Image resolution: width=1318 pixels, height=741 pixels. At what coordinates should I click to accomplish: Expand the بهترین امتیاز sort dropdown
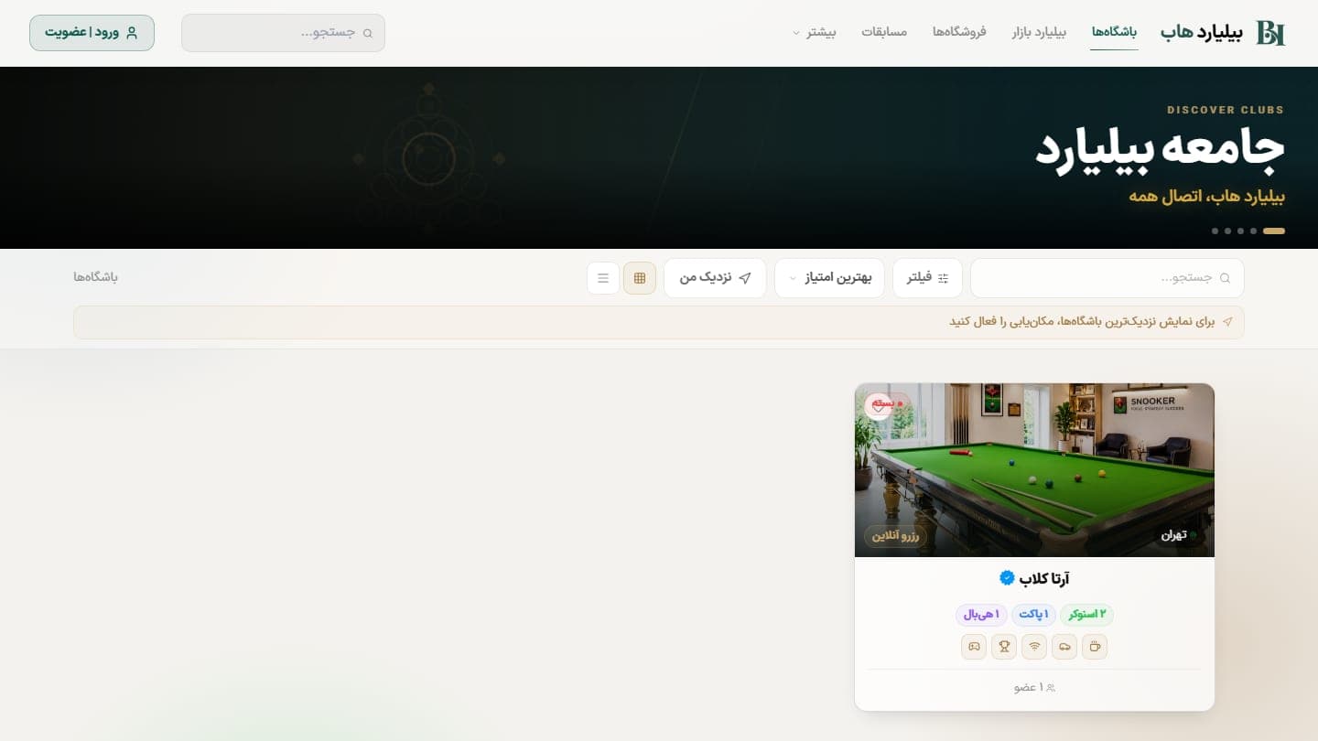[x=829, y=278]
